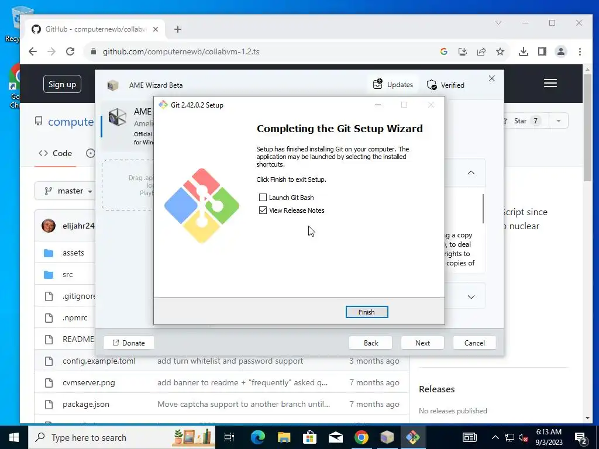
Task: Click the Releases heading link
Action: click(x=436, y=389)
